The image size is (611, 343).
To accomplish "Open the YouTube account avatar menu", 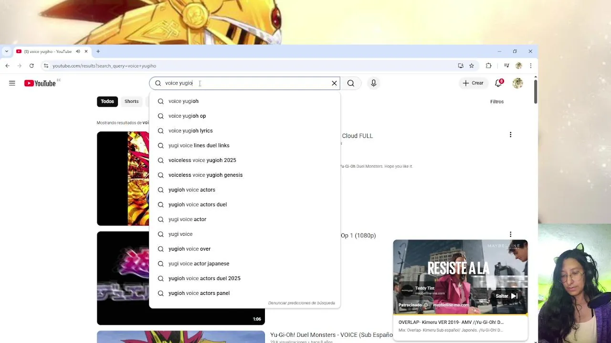I will (518, 83).
